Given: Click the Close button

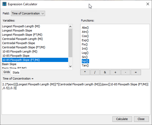Looking at the screenshot, I should pyautogui.click(x=141, y=119).
